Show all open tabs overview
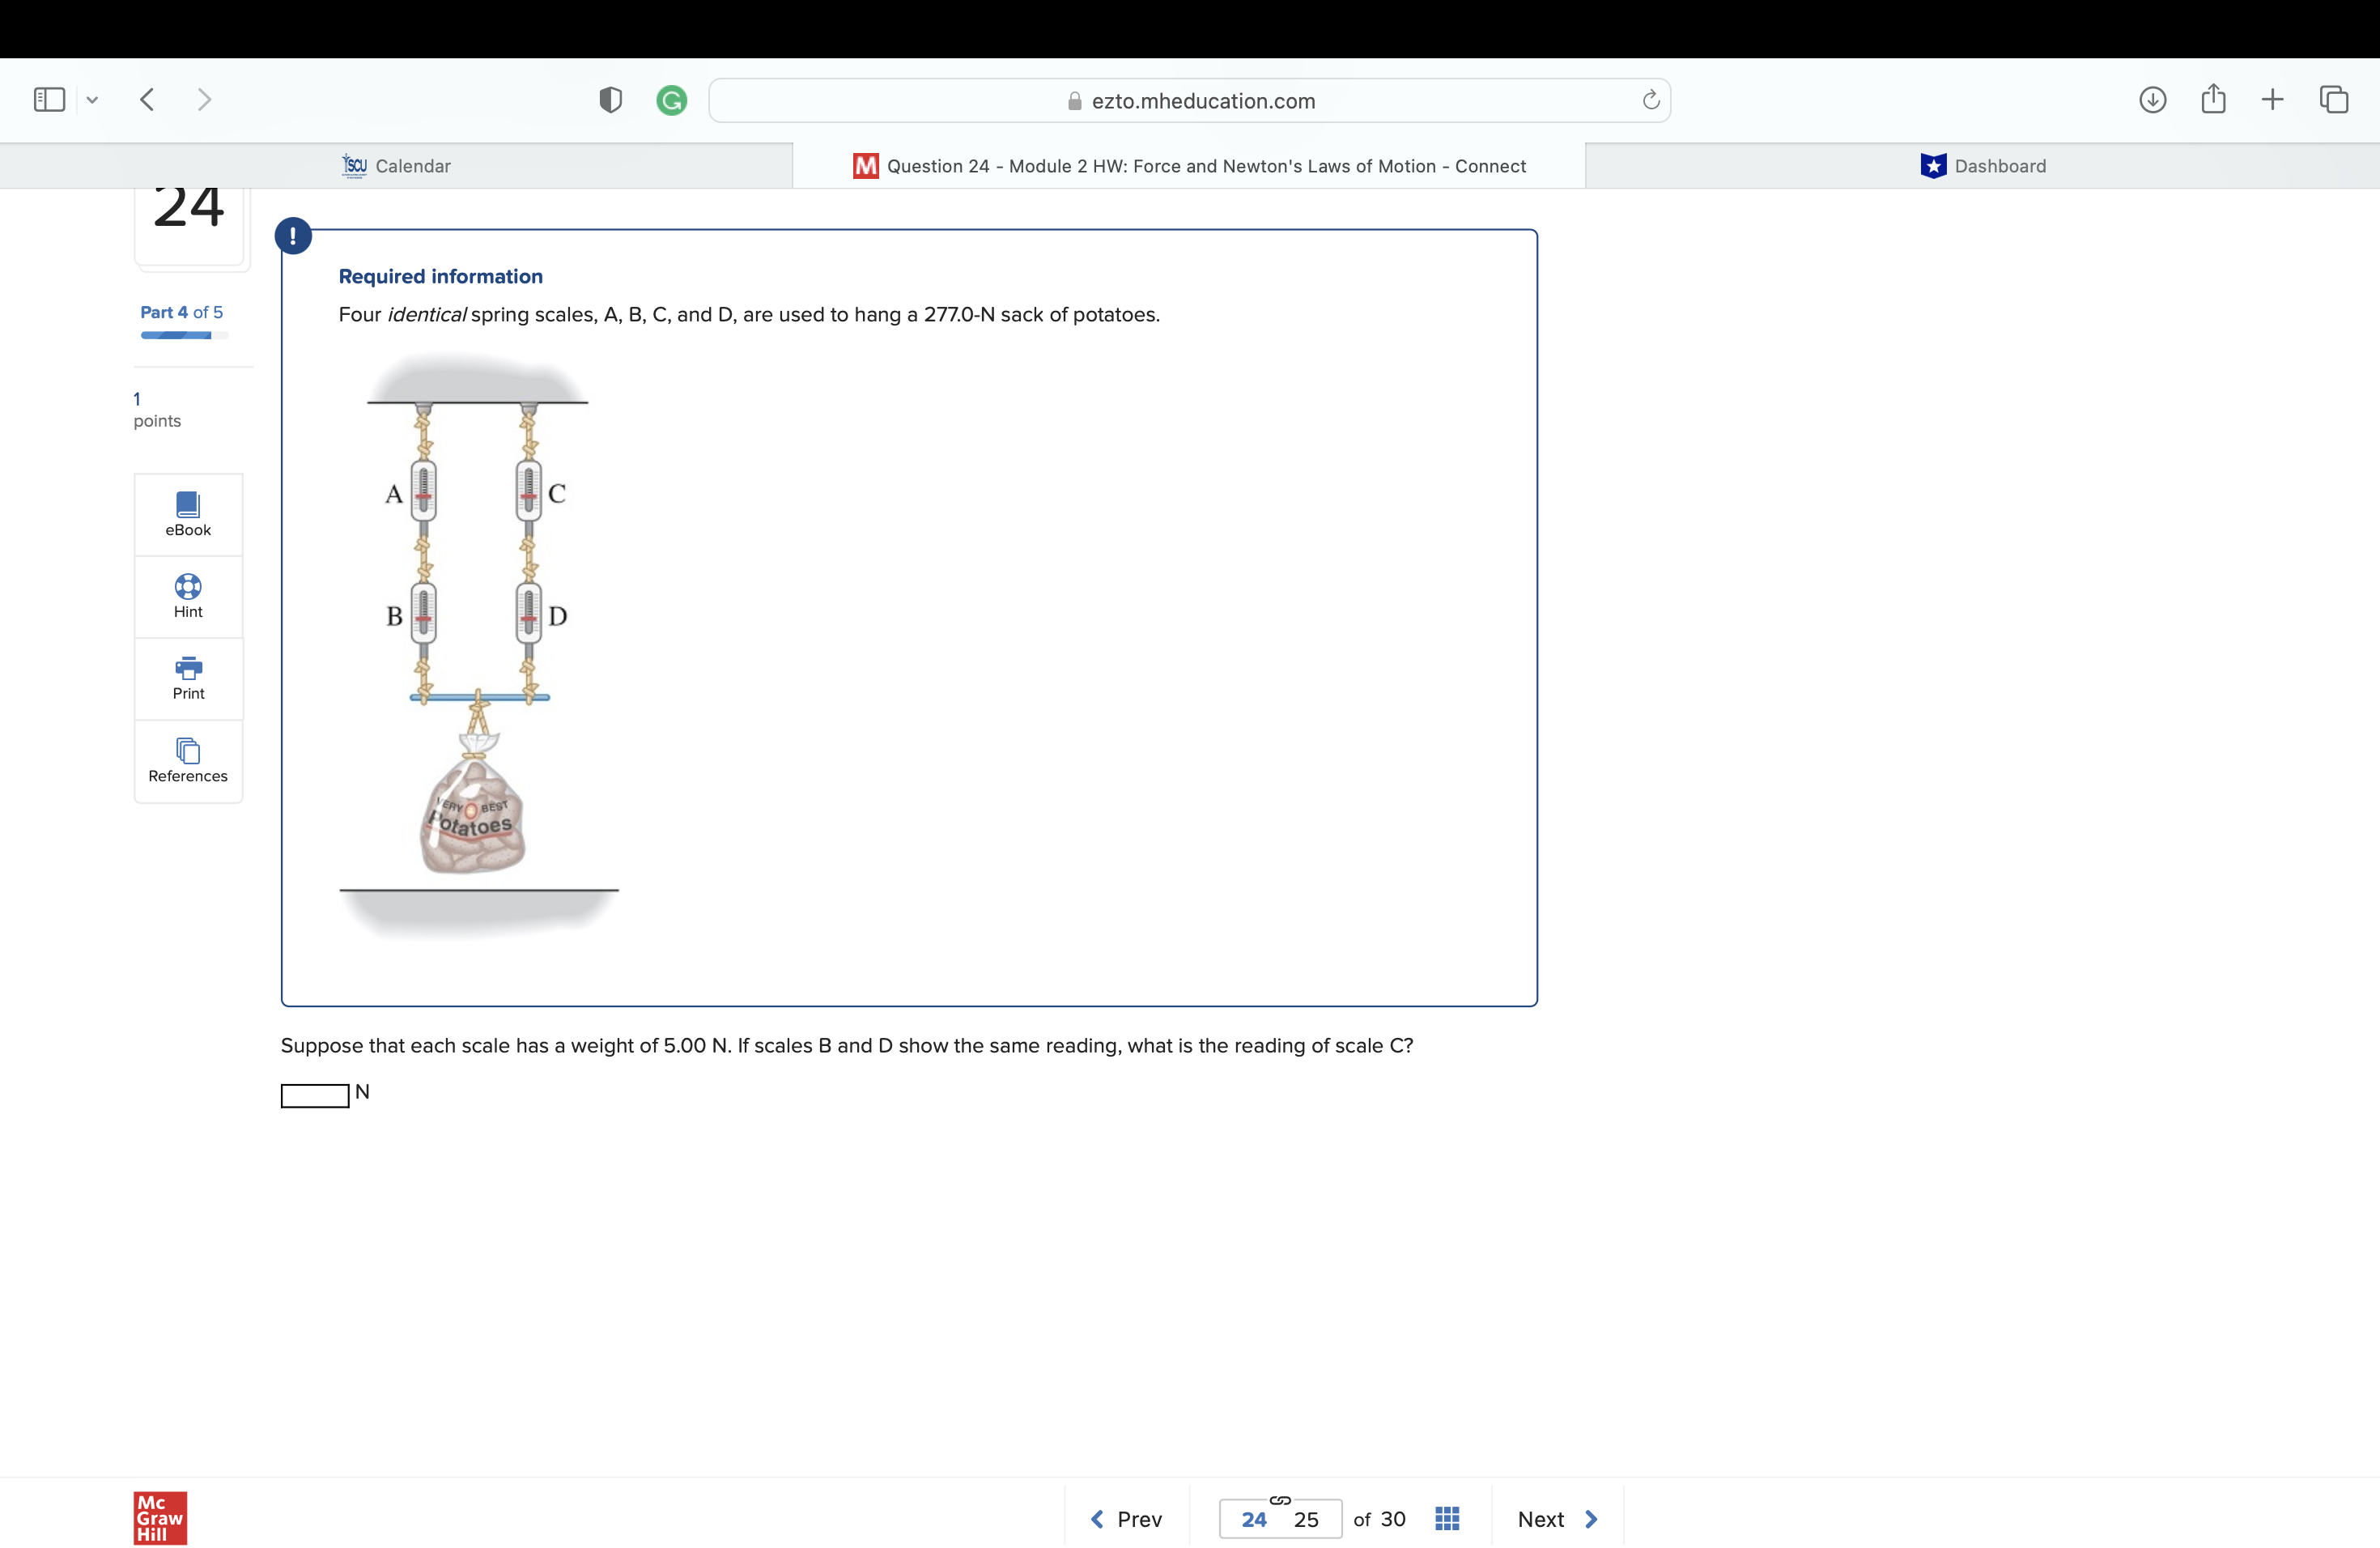The height and width of the screenshot is (1548, 2380). tap(2334, 99)
